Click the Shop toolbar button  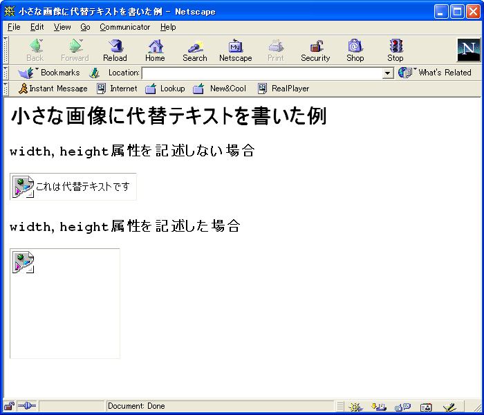point(355,50)
